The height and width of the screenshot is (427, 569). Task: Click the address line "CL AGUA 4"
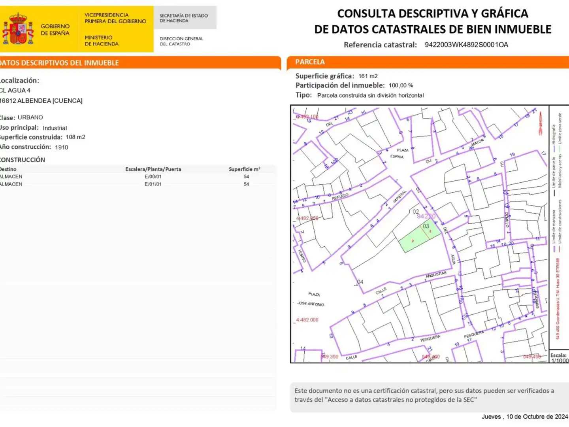pyautogui.click(x=15, y=91)
